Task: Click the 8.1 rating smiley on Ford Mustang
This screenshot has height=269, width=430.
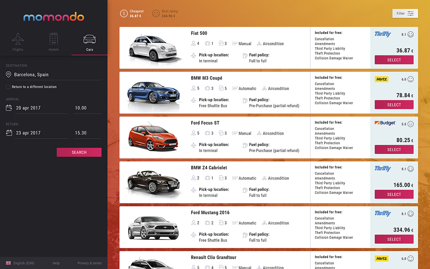Action: tap(410, 214)
